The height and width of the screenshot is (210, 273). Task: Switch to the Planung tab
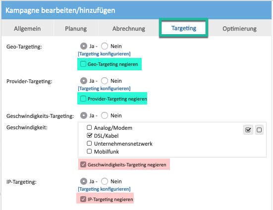76,29
